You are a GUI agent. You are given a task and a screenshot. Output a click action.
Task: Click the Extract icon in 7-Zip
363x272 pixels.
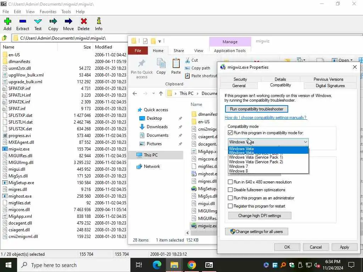pyautogui.click(x=23, y=21)
